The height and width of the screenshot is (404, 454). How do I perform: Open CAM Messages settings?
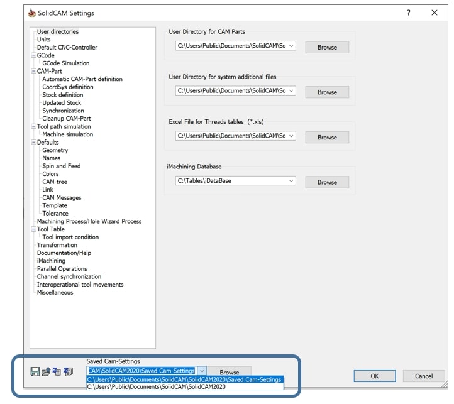coord(62,198)
